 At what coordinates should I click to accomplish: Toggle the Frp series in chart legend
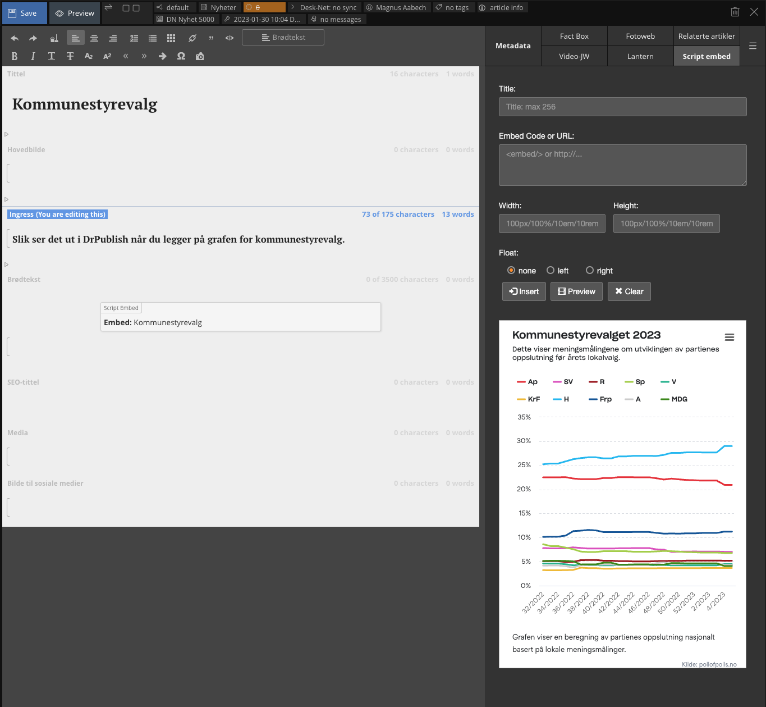(x=600, y=399)
